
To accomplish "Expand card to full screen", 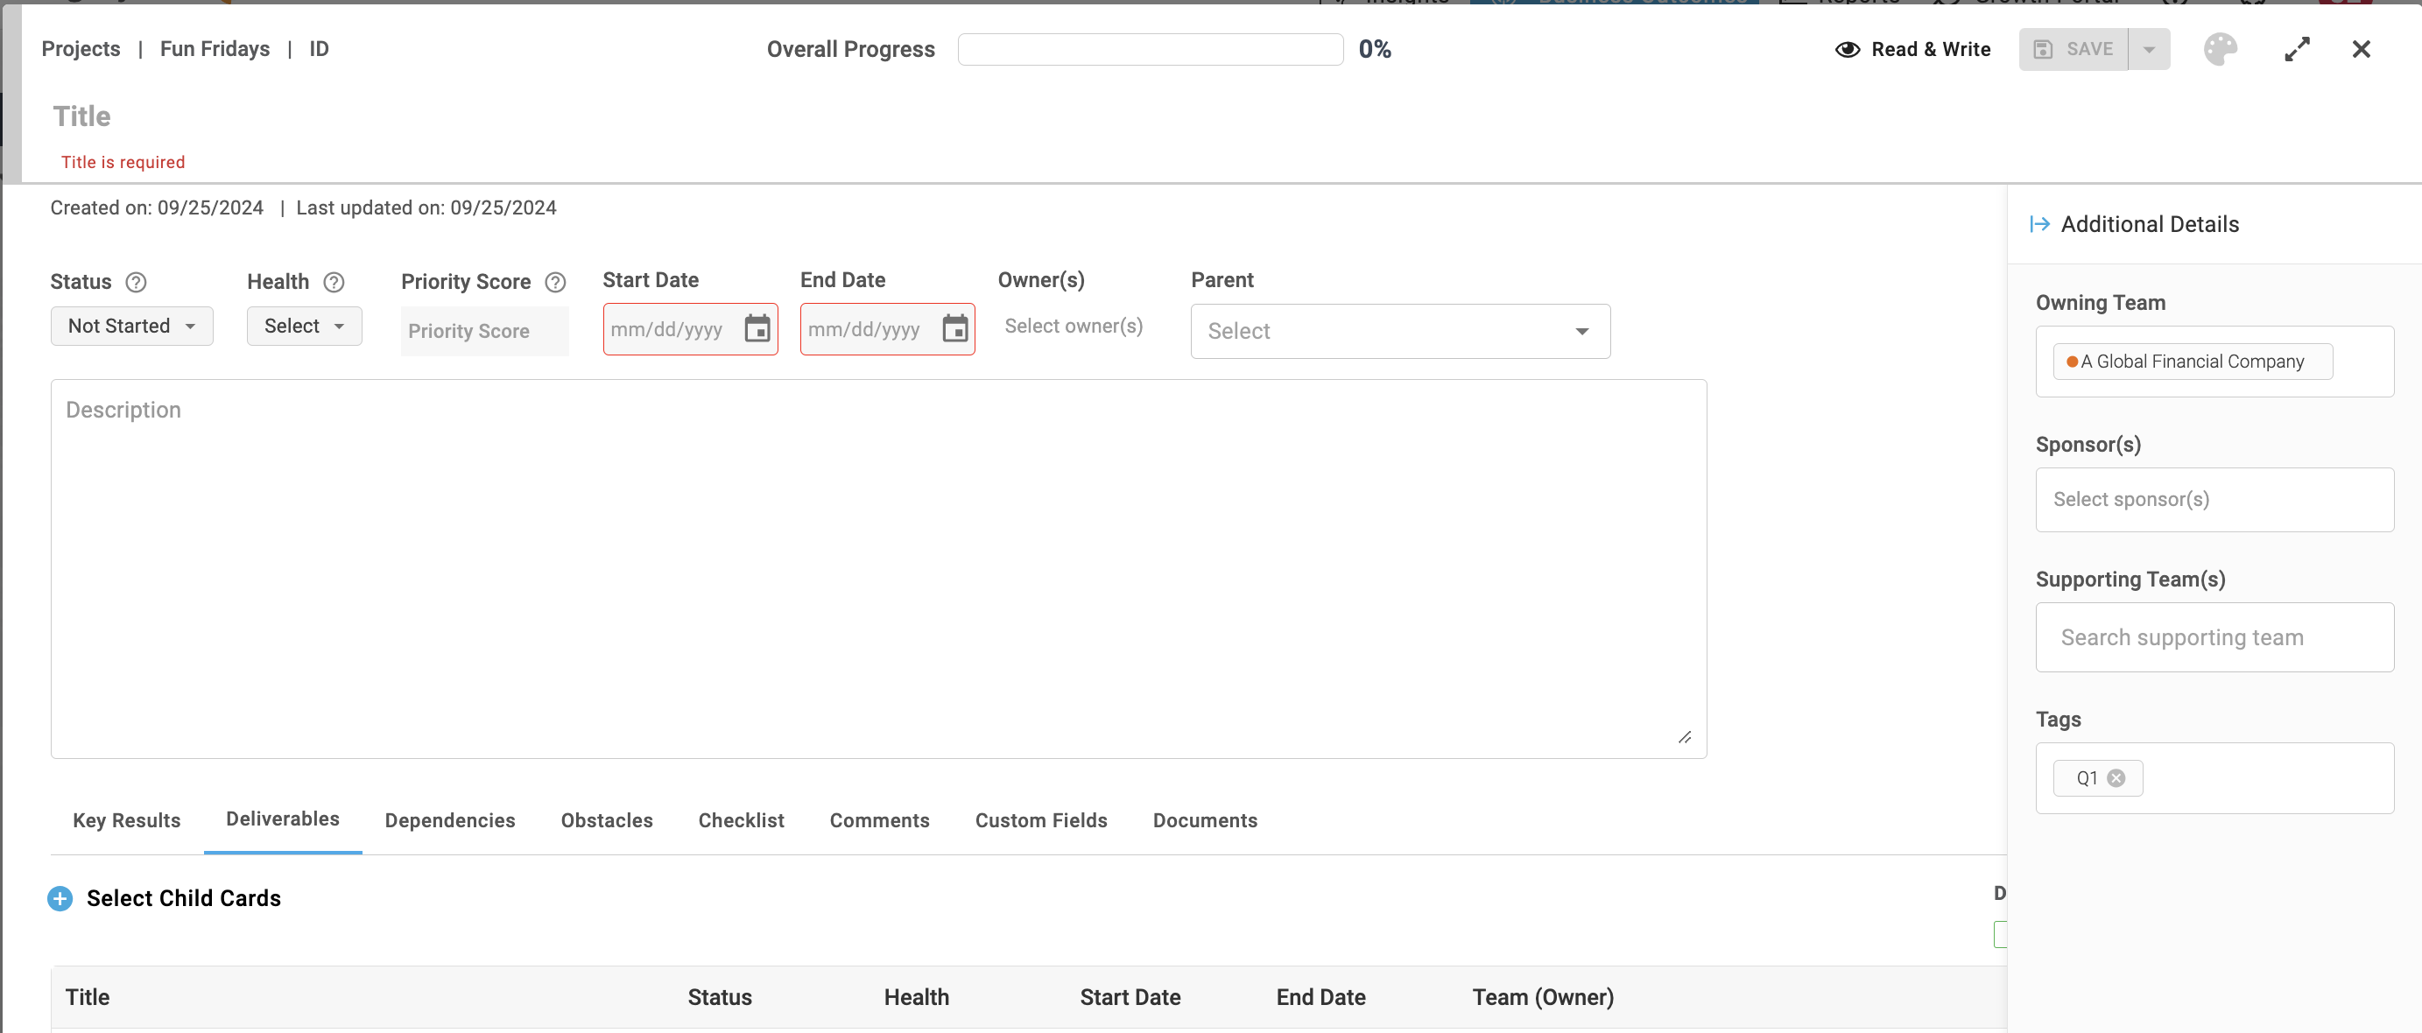I will pos(2297,49).
